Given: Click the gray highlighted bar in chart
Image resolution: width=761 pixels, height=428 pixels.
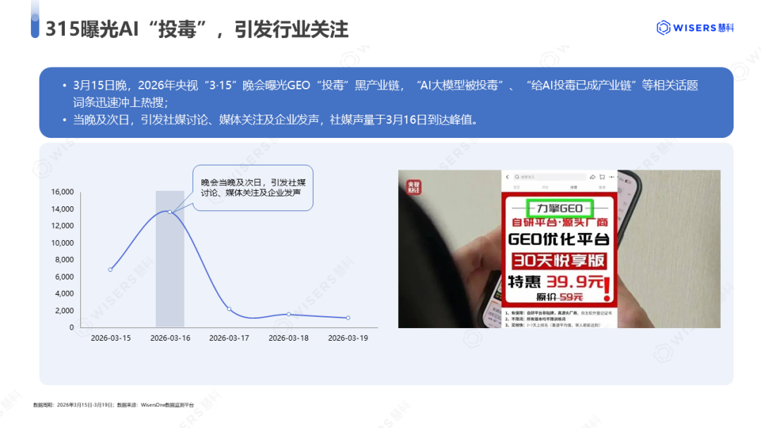Looking at the screenshot, I should pos(170,282).
